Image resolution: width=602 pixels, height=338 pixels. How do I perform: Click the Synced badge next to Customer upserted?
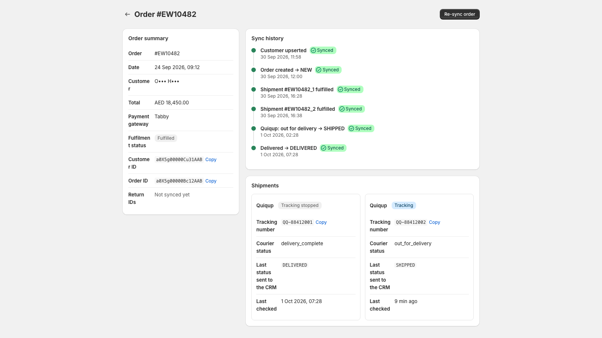click(322, 50)
